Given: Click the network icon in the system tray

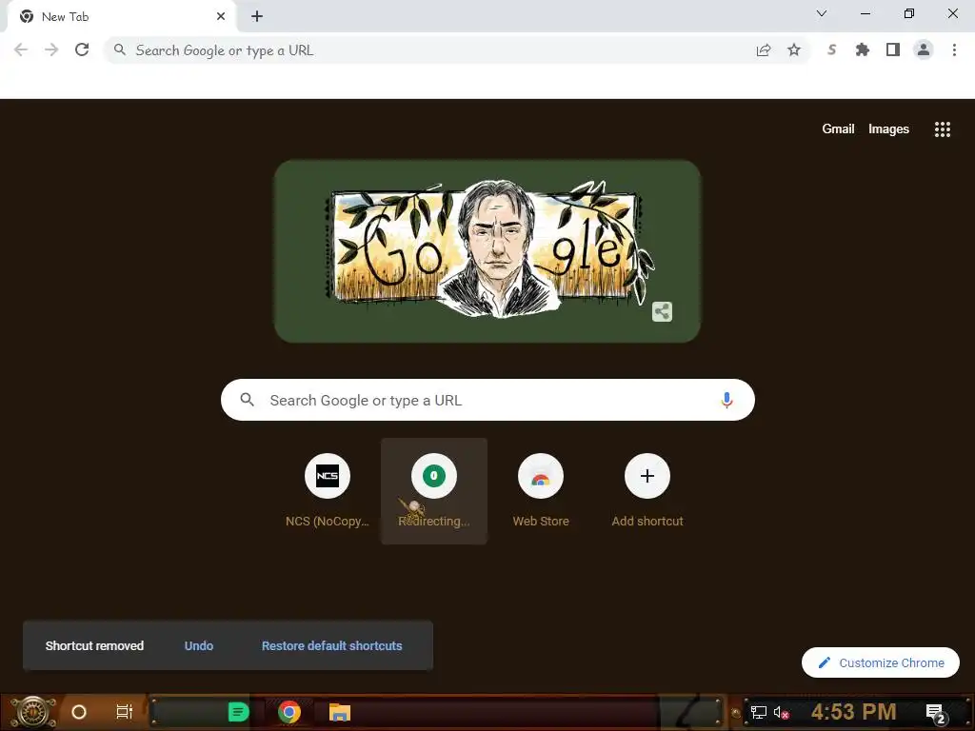Looking at the screenshot, I should [759, 712].
